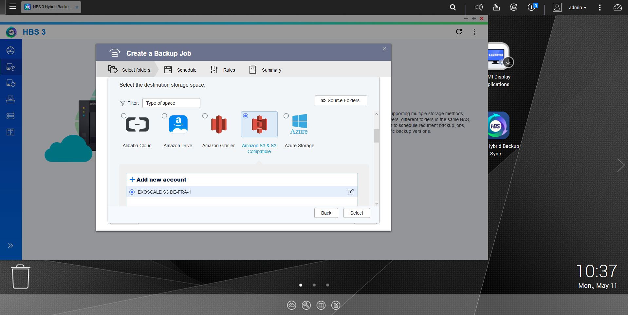The width and height of the screenshot is (628, 315).
Task: Click the Source Folders button
Action: pyautogui.click(x=341, y=100)
